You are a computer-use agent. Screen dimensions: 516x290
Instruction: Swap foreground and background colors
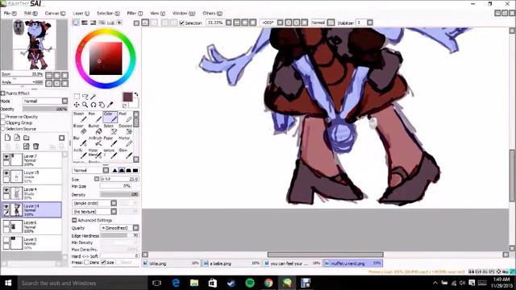[135, 94]
